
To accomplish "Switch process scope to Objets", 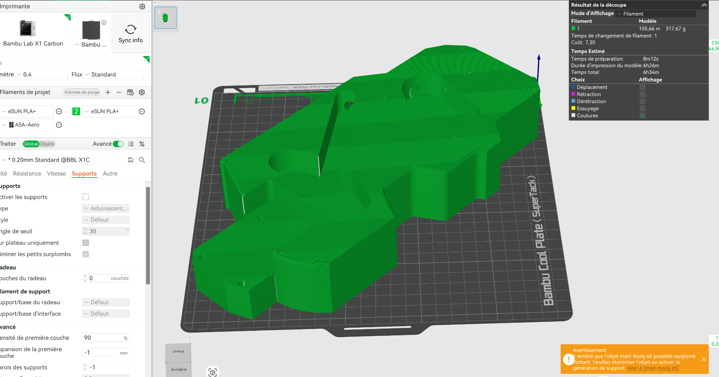I will 47,144.
